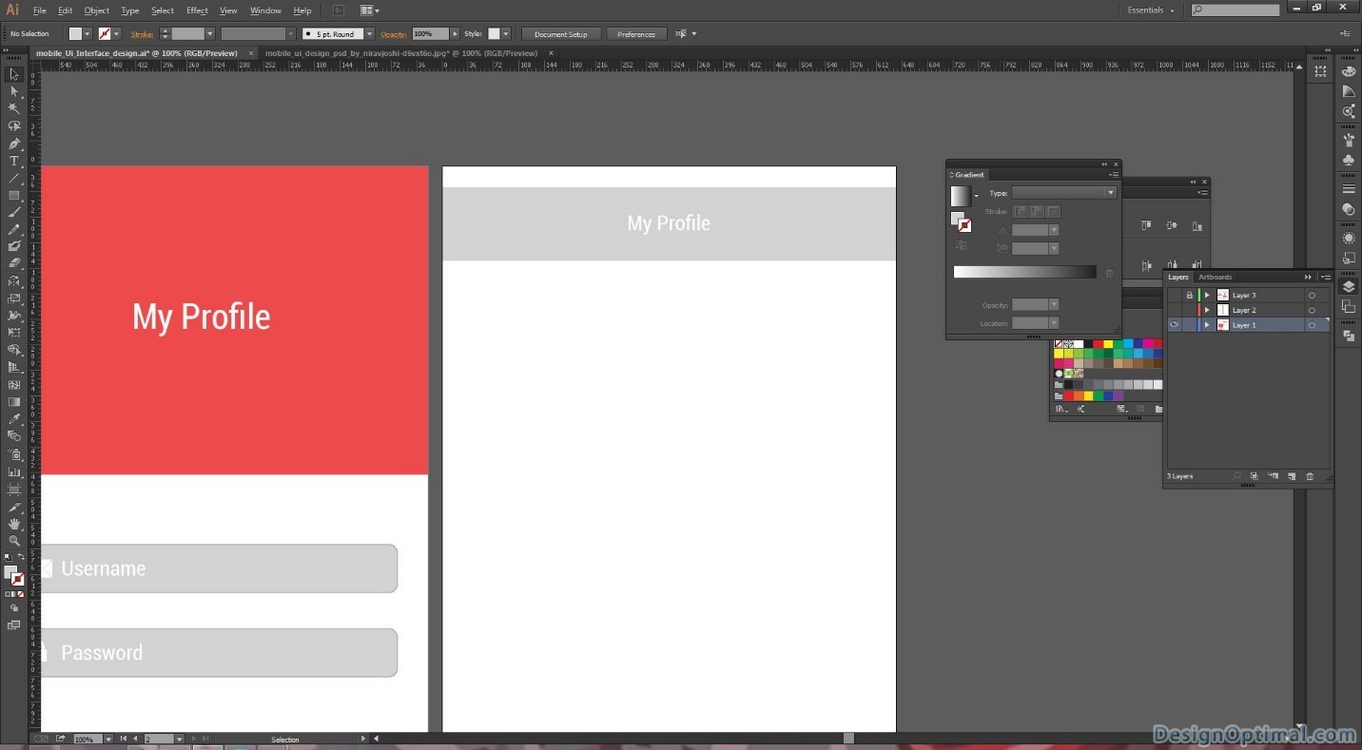Image resolution: width=1362 pixels, height=750 pixels.
Task: Click orange Stroke label in control bar
Action: point(142,34)
